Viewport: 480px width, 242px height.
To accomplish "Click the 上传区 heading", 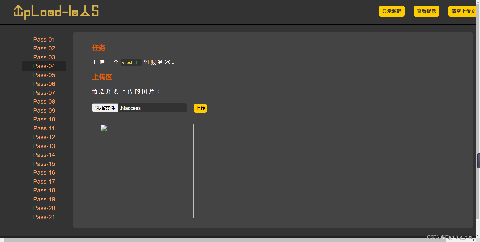I will (x=102, y=77).
